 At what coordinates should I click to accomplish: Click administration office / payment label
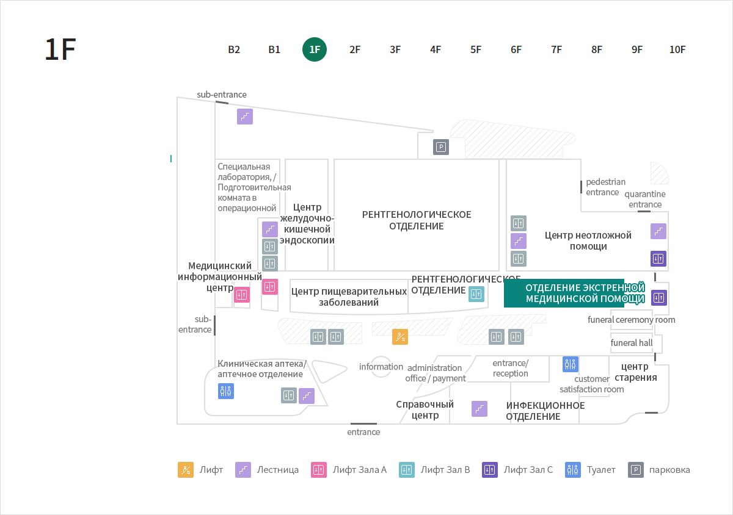(x=436, y=373)
